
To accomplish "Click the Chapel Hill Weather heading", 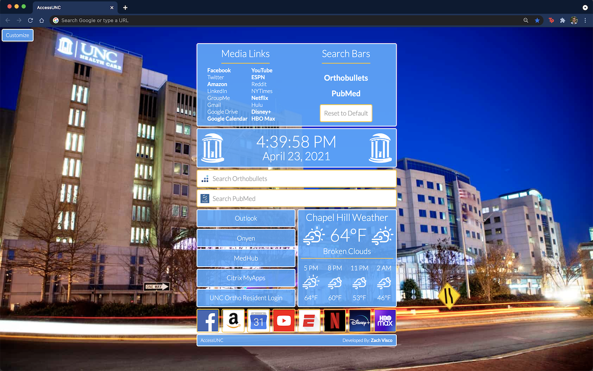I will pos(347,217).
